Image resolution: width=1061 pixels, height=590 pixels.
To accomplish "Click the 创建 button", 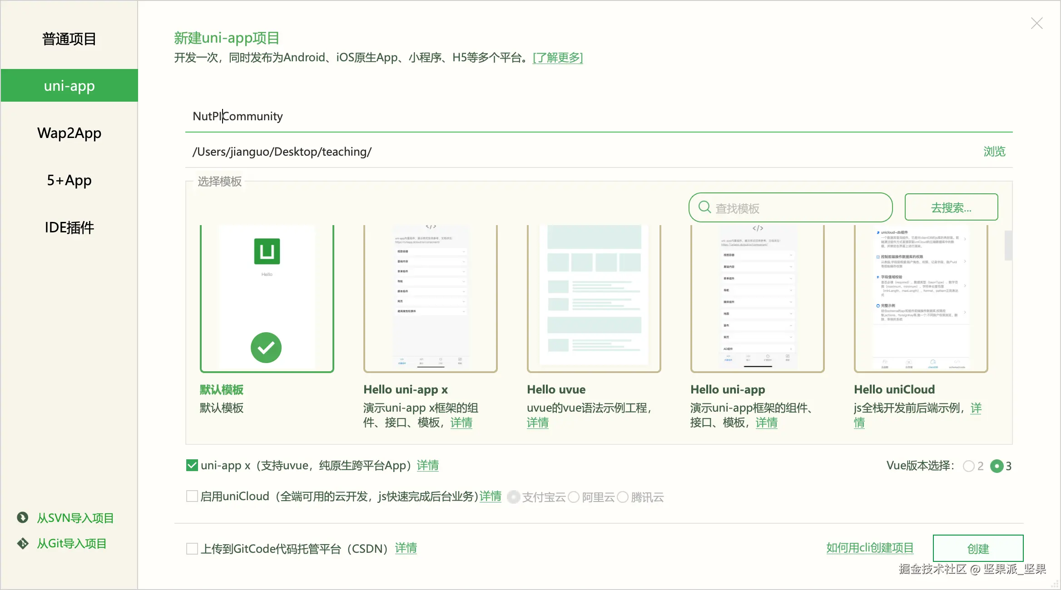I will point(978,549).
